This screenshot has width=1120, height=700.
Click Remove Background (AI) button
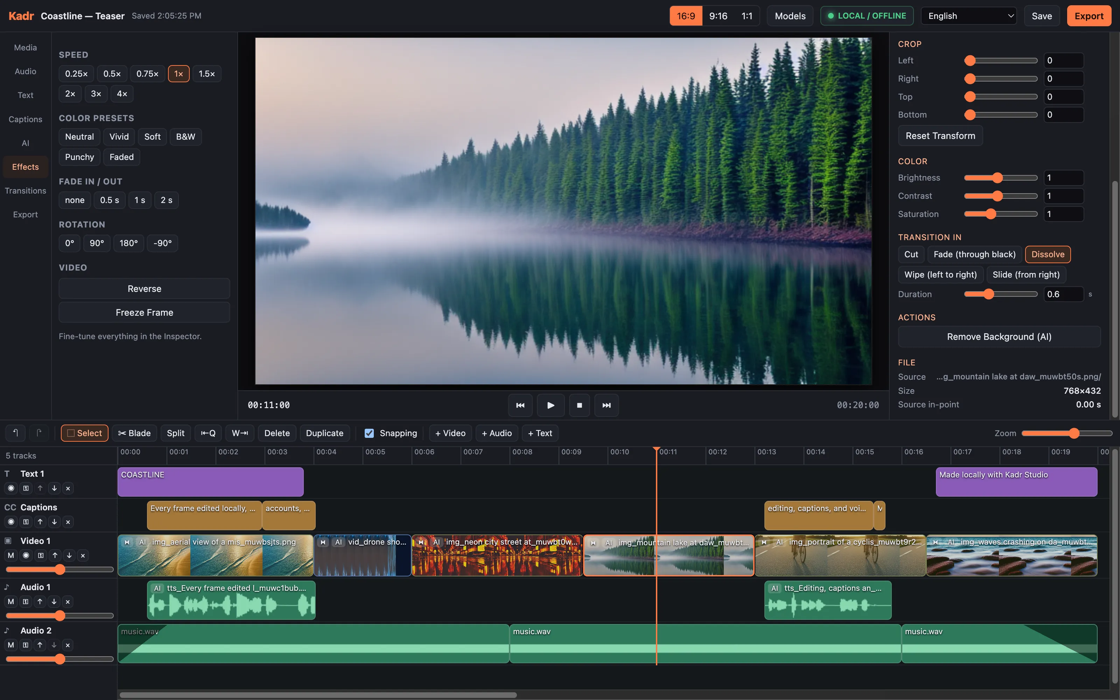999,337
